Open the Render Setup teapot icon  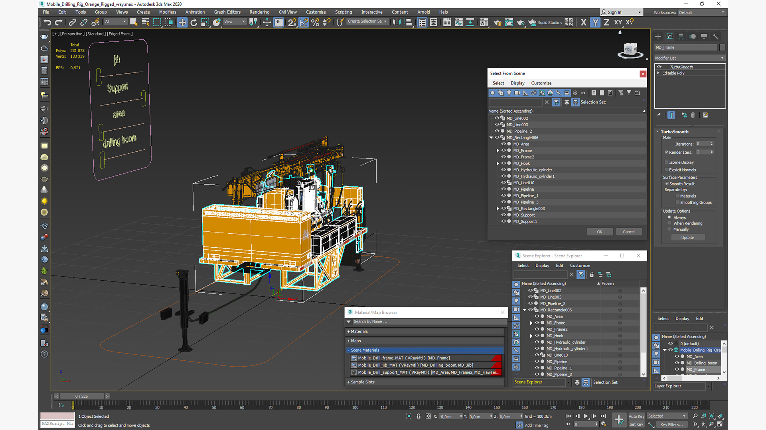tap(498, 22)
